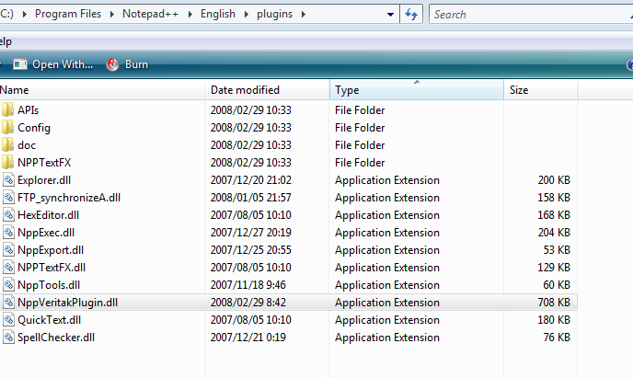Image resolution: width=633 pixels, height=378 pixels.
Task: Click the refresh icon beside address bar
Action: tap(411, 14)
